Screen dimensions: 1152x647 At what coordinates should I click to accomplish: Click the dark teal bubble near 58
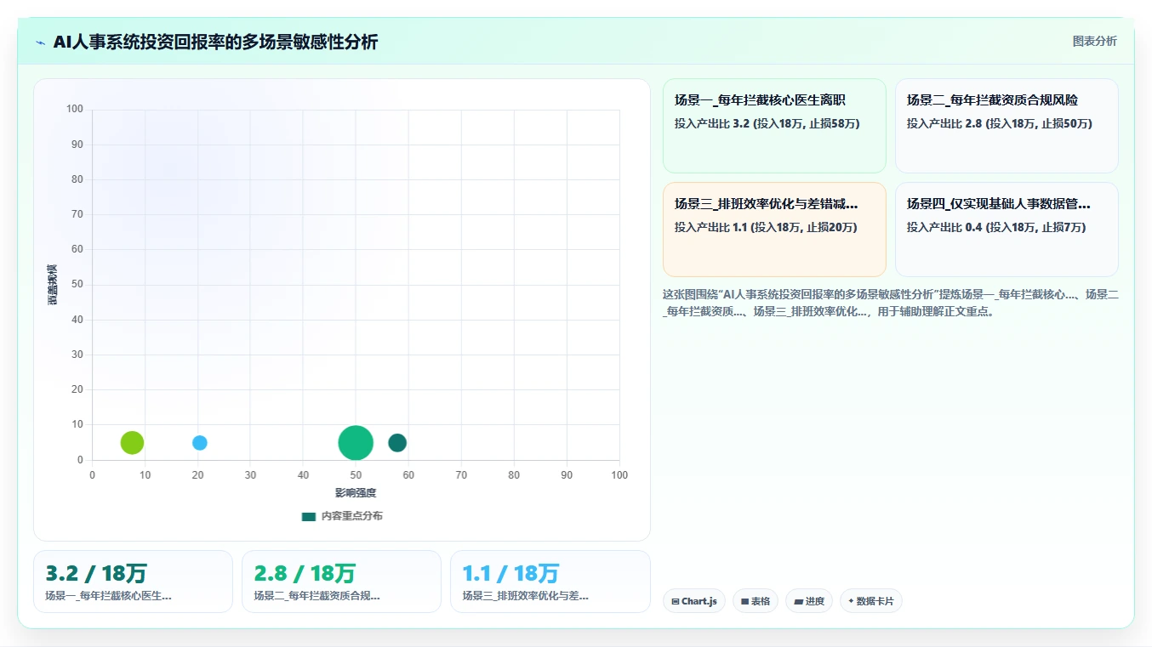(x=397, y=442)
